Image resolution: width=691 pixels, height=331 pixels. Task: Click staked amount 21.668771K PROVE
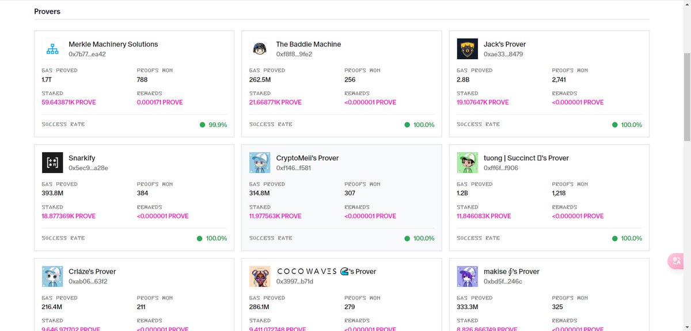coord(275,102)
